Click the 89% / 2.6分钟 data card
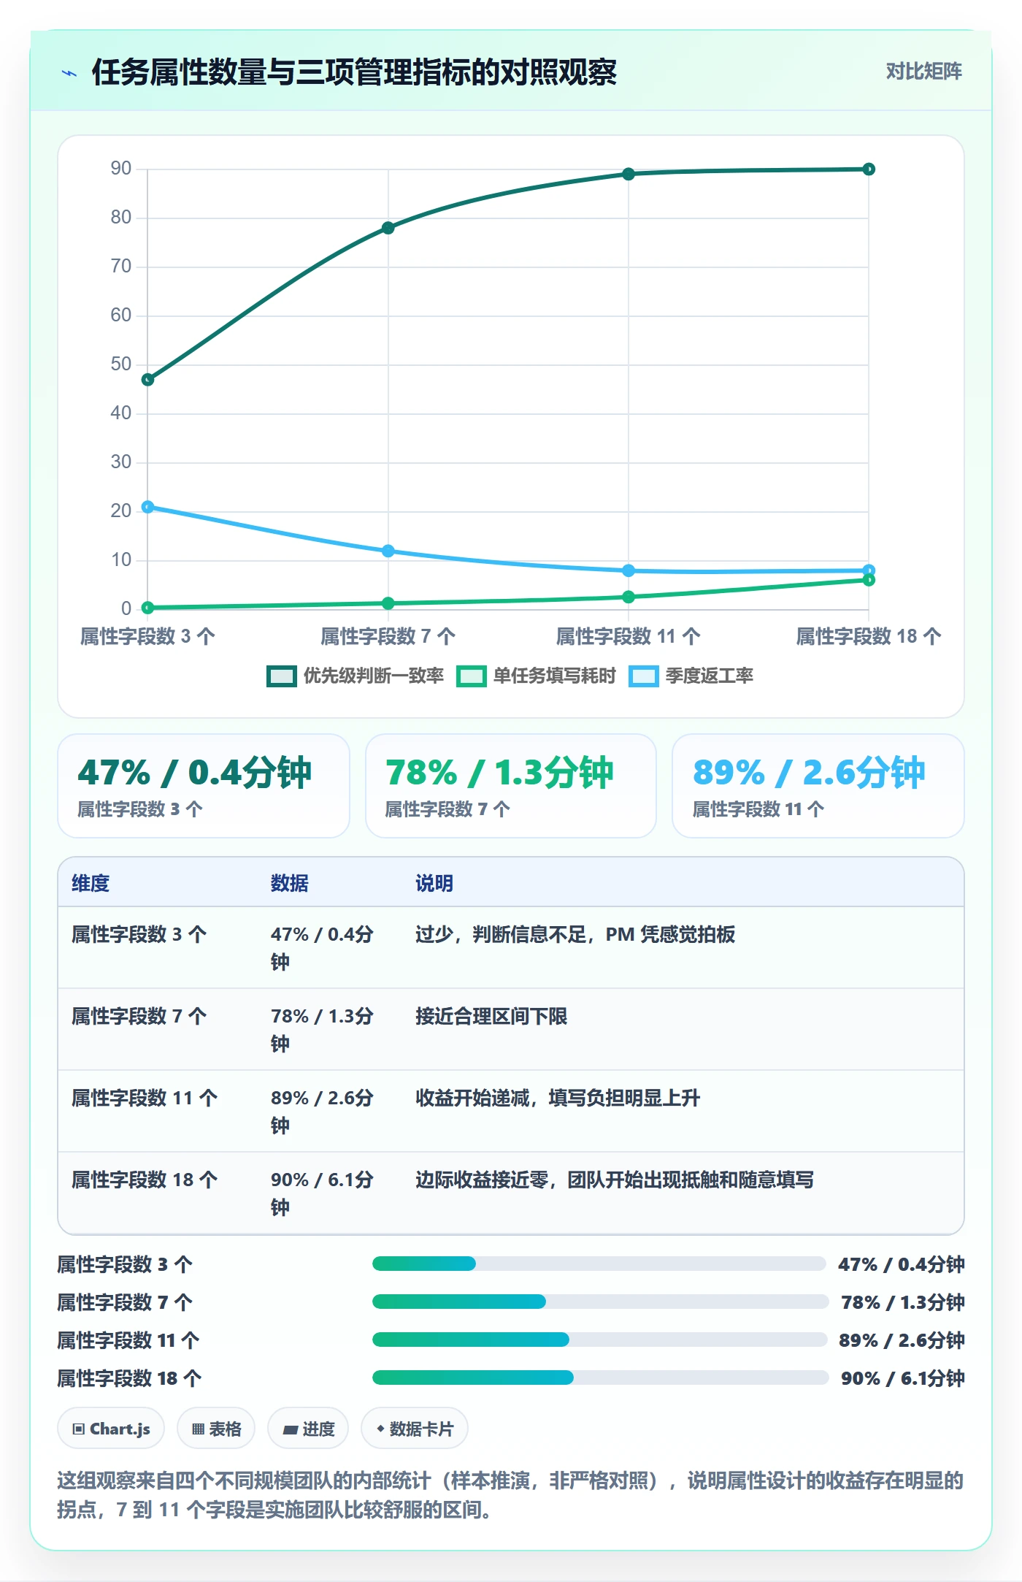 818,786
